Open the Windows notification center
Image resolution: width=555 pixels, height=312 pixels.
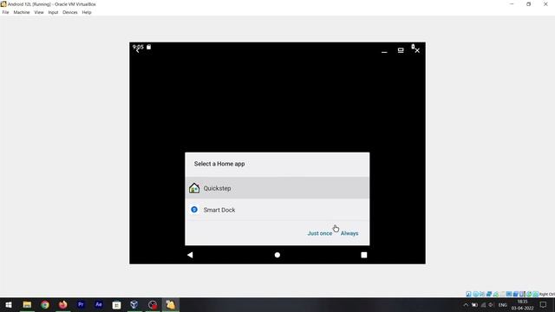pos(543,304)
